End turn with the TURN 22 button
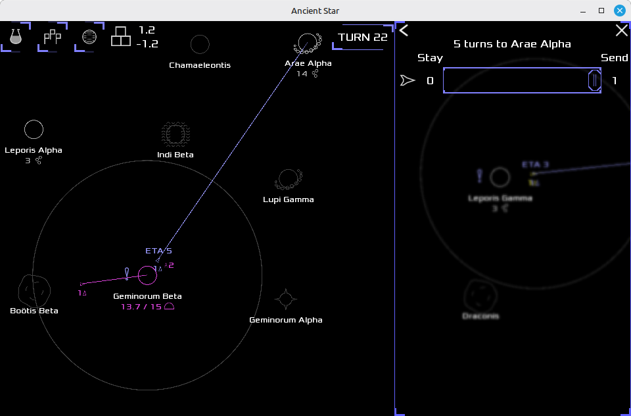631x416 pixels. coord(362,37)
